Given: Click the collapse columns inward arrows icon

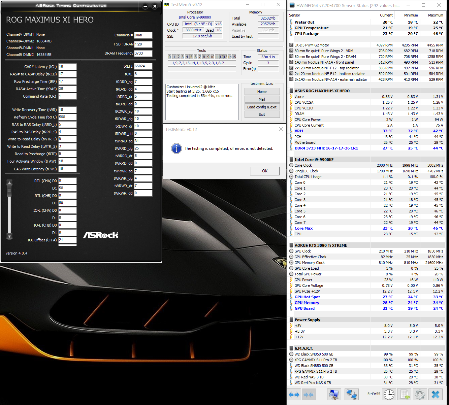Looking at the screenshot, I should pos(308,394).
